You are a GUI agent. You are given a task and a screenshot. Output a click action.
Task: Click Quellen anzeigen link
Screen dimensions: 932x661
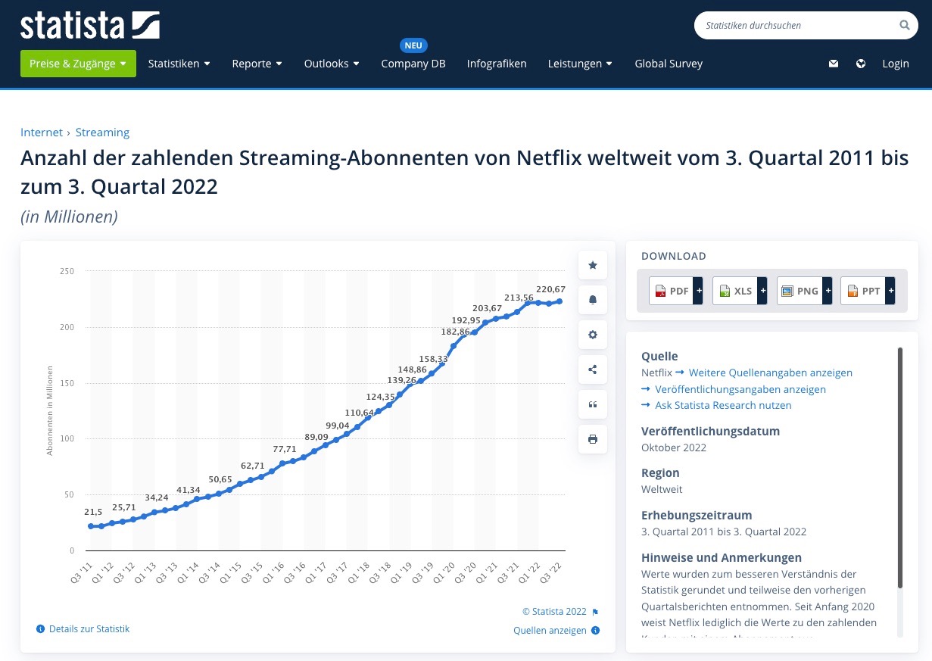[x=550, y=630]
